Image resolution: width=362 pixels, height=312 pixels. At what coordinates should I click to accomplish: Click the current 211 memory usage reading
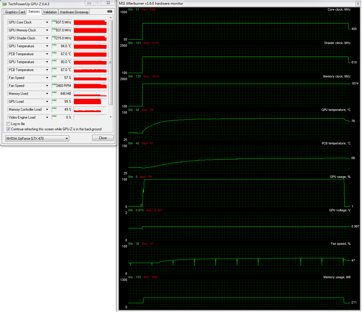coord(354,303)
